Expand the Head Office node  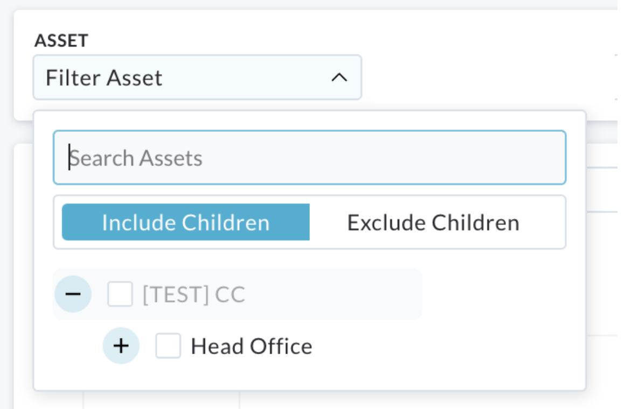(x=121, y=345)
